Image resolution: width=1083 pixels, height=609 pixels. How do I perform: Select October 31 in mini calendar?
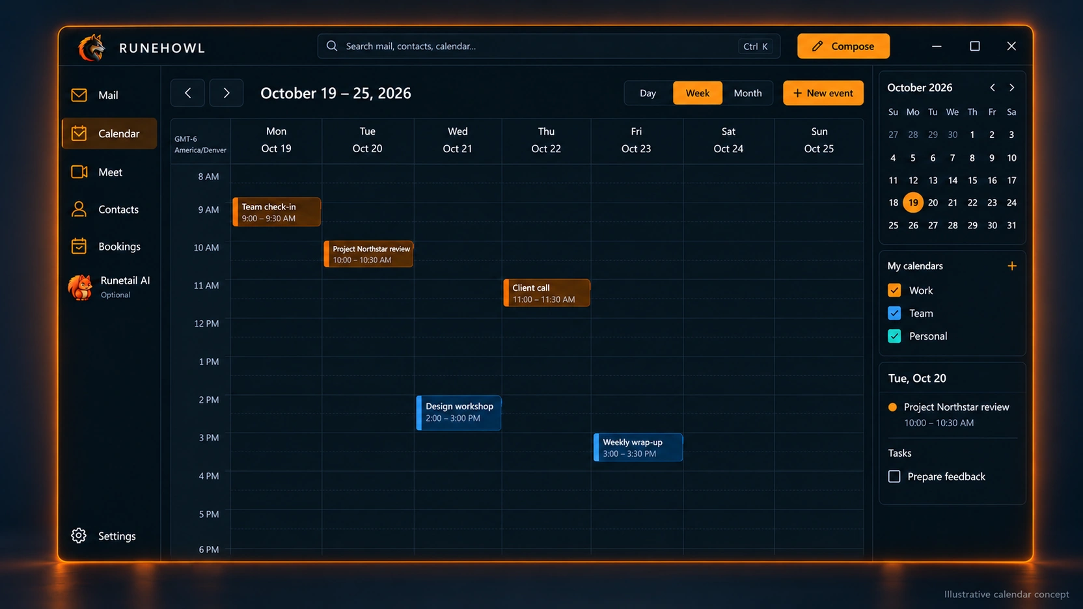point(1011,225)
